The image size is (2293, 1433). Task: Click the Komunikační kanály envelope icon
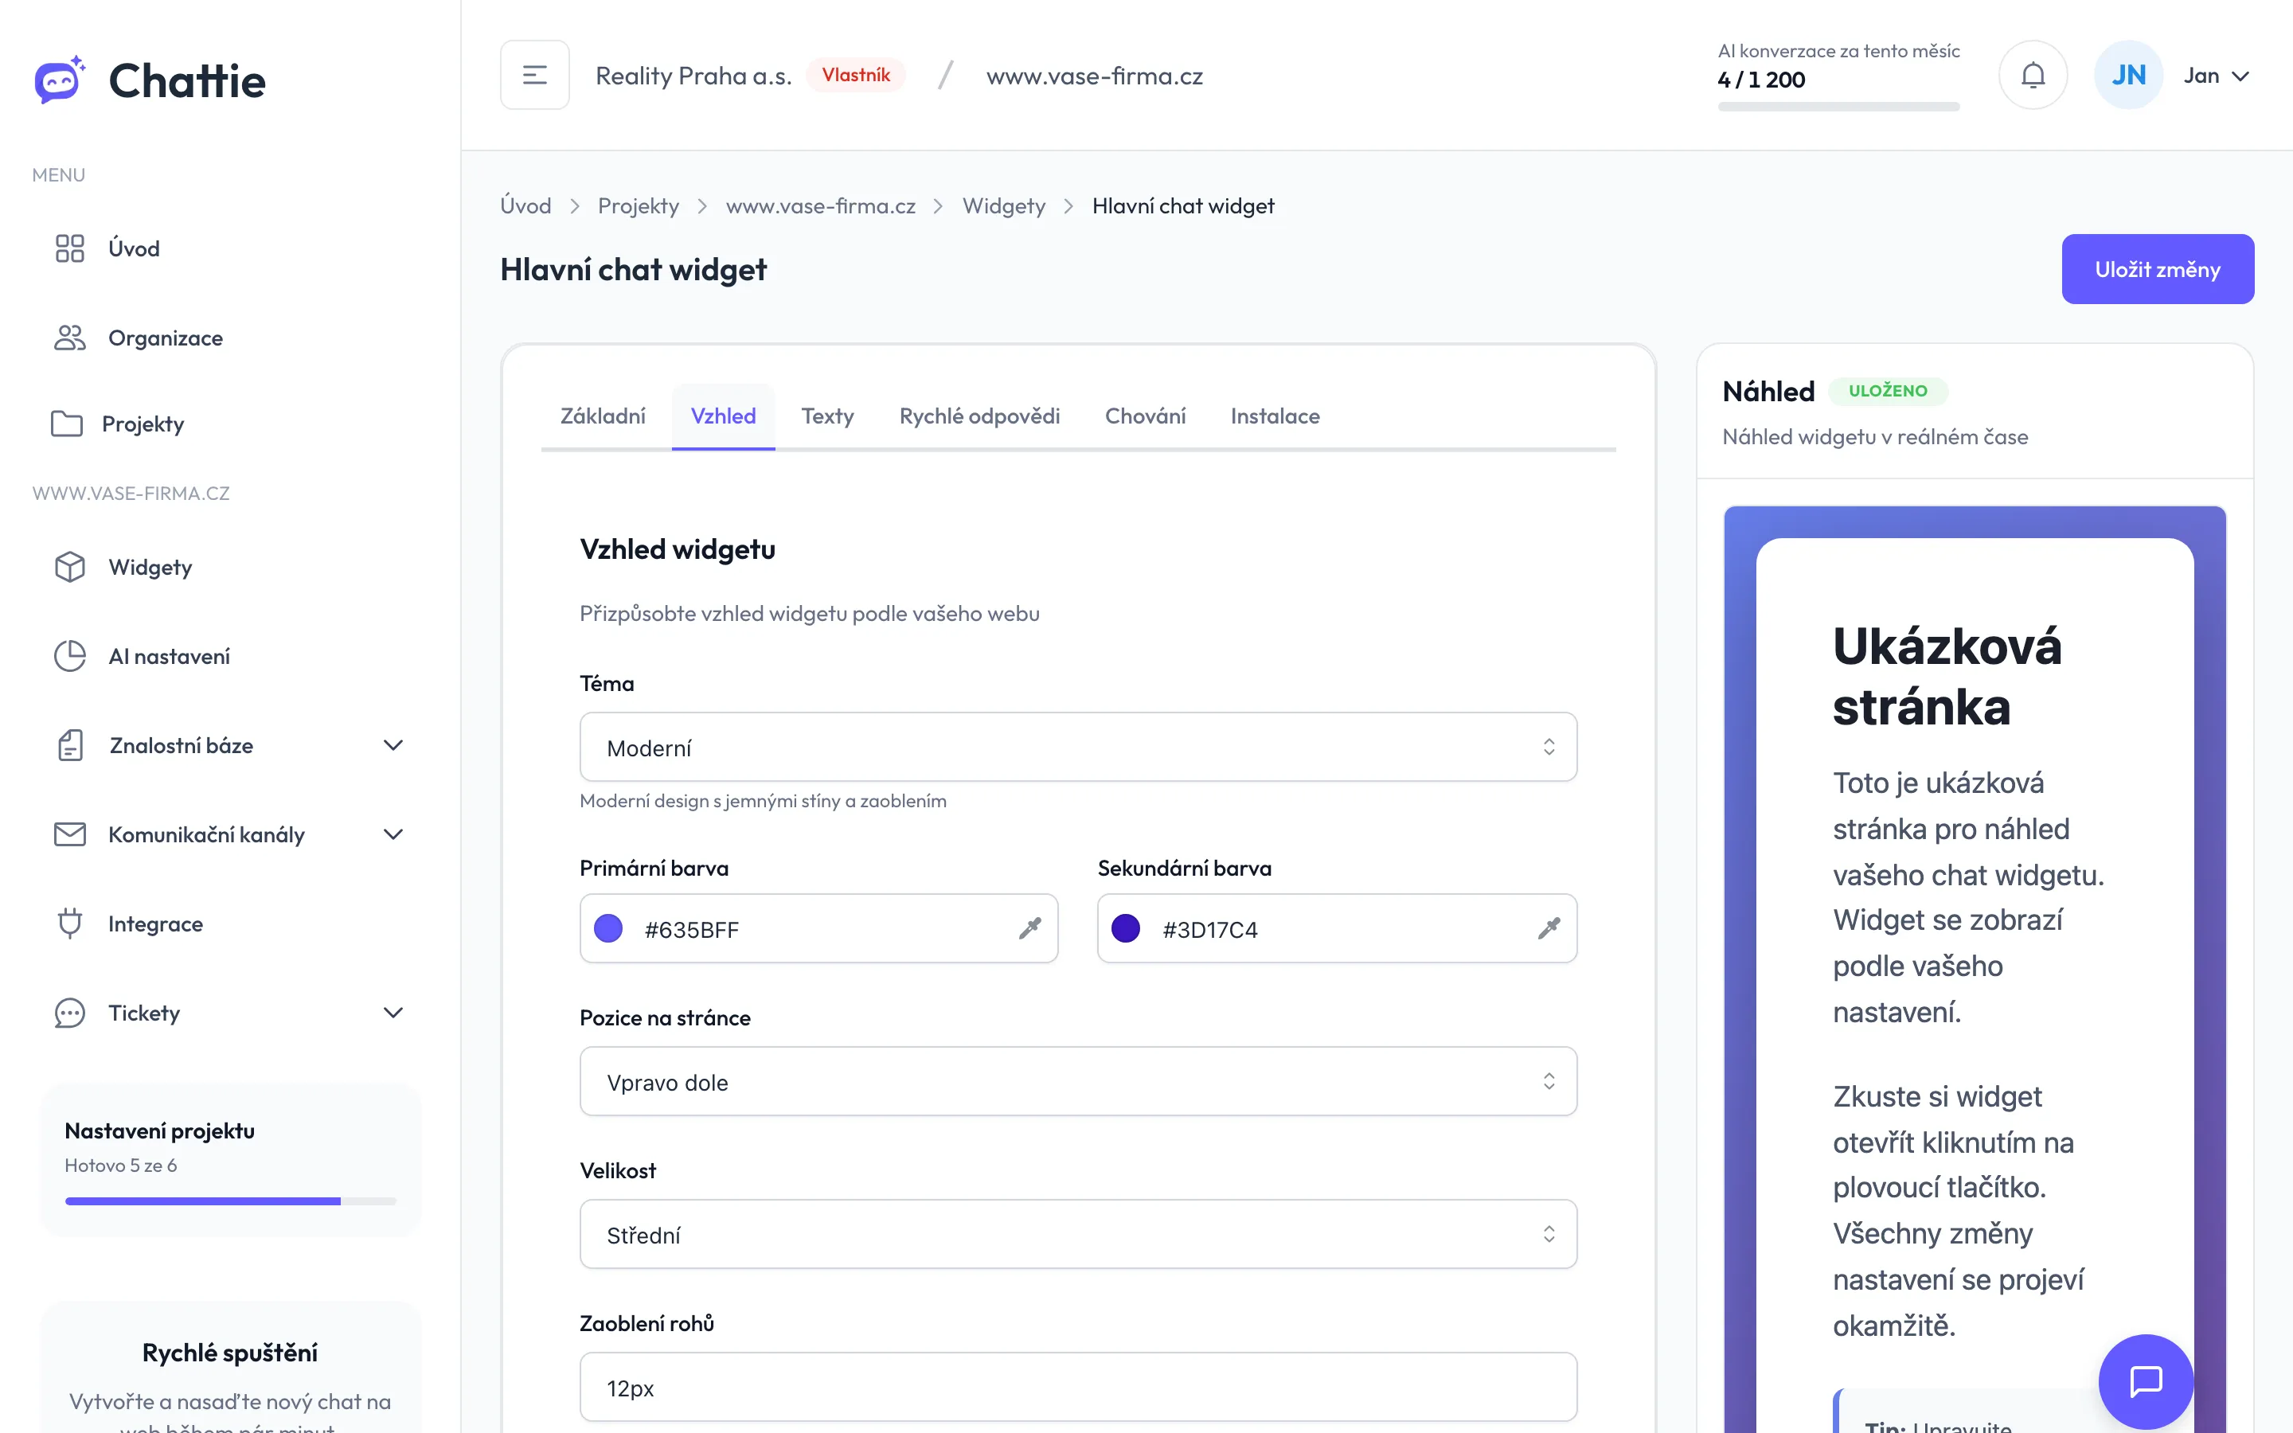(69, 834)
